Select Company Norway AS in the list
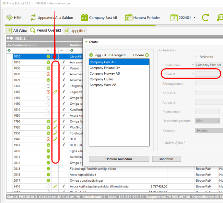223x203 pixels. pyautogui.click(x=119, y=73)
